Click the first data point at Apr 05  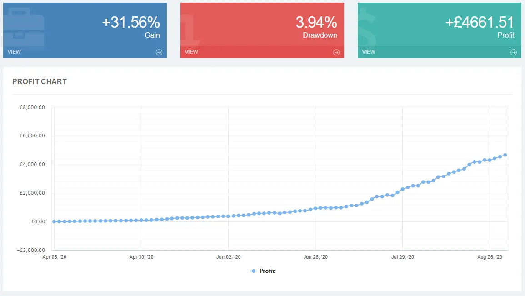coord(54,221)
